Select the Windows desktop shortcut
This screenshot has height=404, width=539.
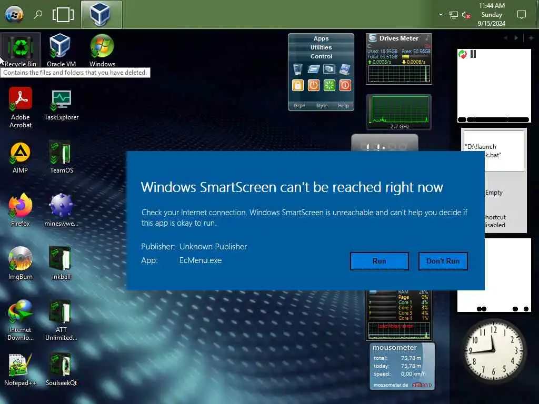point(102,50)
